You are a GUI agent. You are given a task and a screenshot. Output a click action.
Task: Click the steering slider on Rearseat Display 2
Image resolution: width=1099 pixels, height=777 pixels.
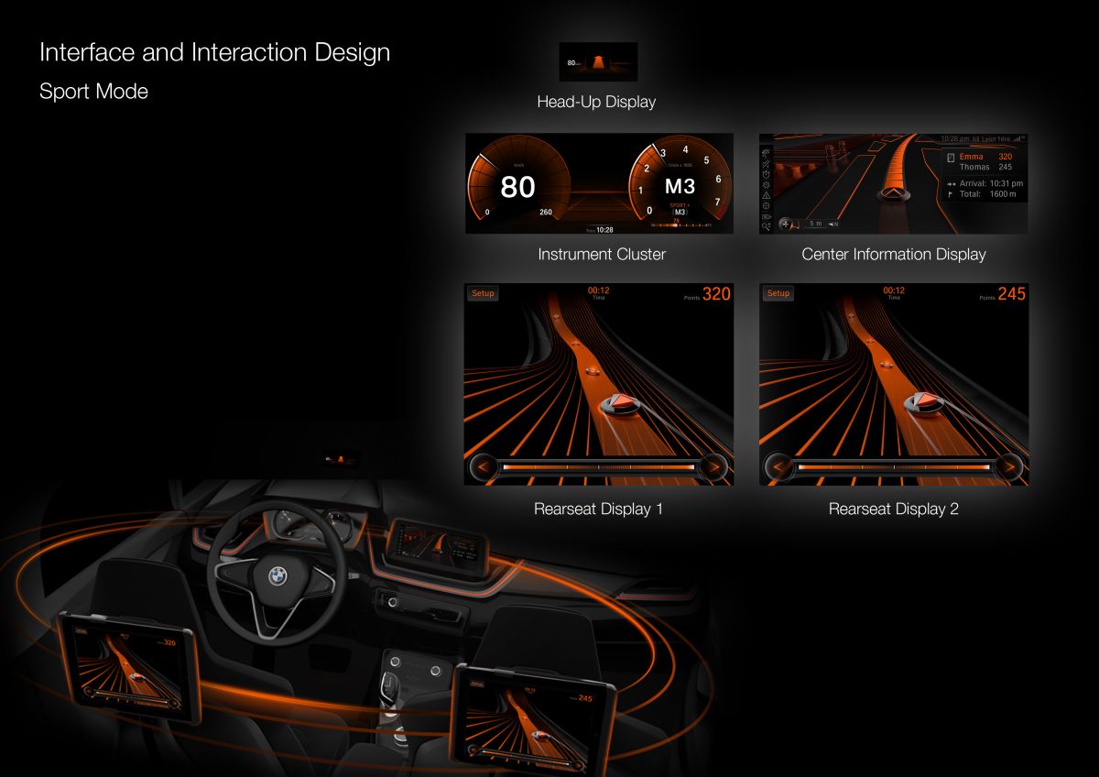[893, 468]
